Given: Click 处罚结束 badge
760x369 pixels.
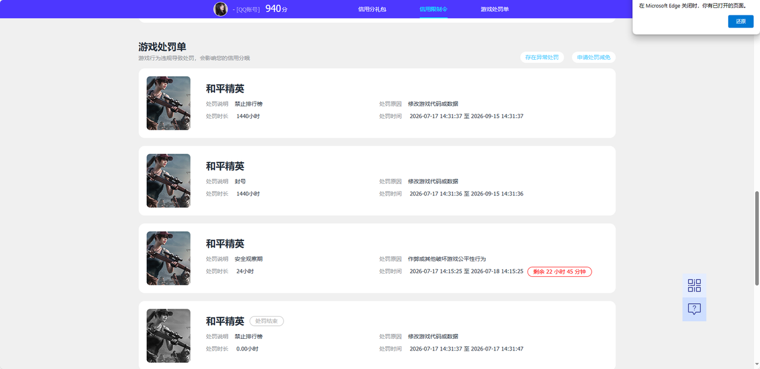Looking at the screenshot, I should (x=266, y=321).
